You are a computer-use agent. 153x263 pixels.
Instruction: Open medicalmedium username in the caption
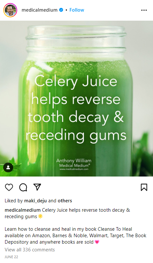click(x=23, y=210)
